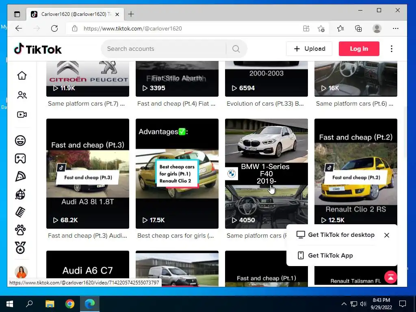Open the Windows Start menu
The image size is (416, 312).
10,304
